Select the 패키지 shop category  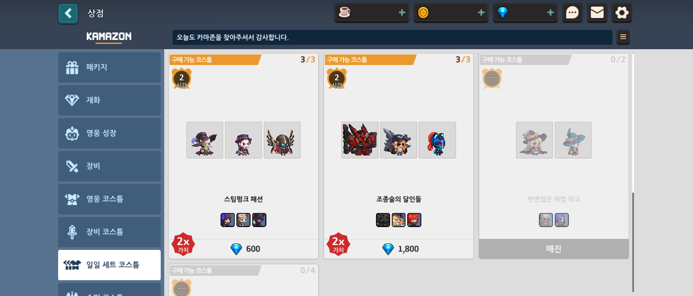pyautogui.click(x=109, y=67)
